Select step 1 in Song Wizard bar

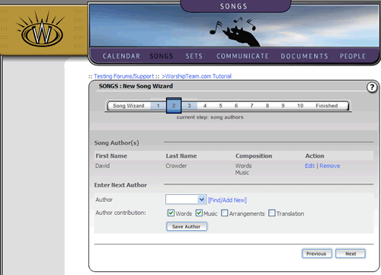158,106
